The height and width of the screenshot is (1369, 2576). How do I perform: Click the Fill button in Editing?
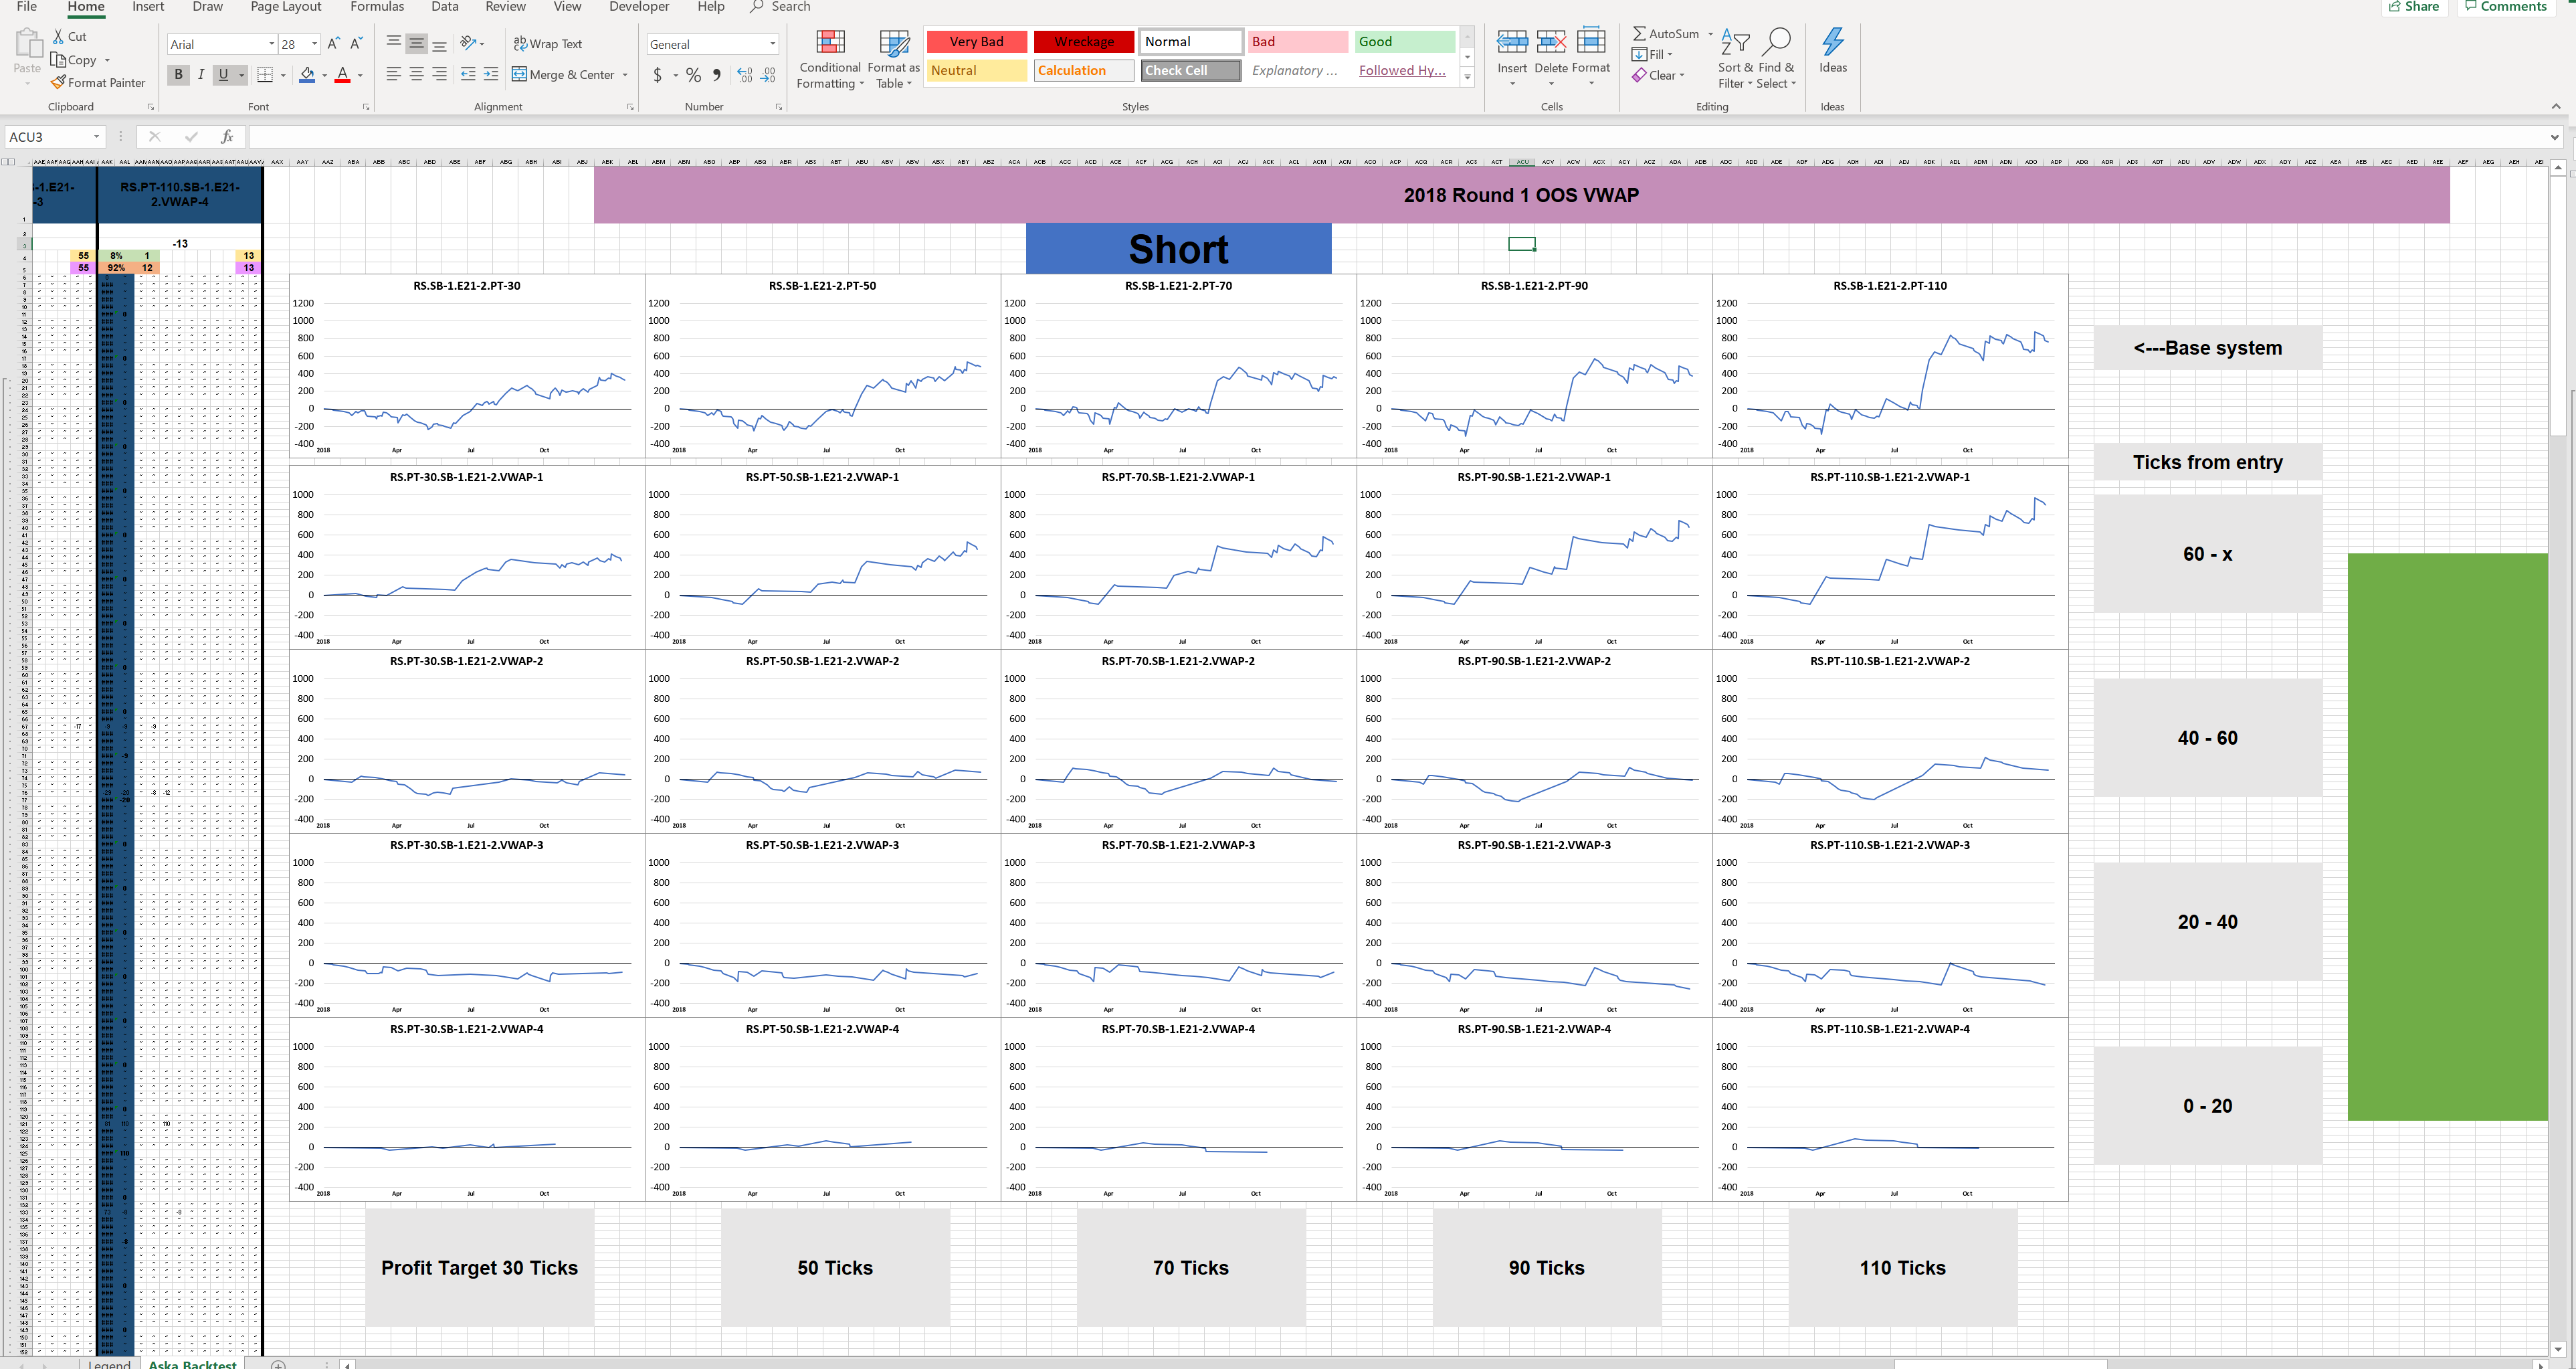[x=1652, y=54]
